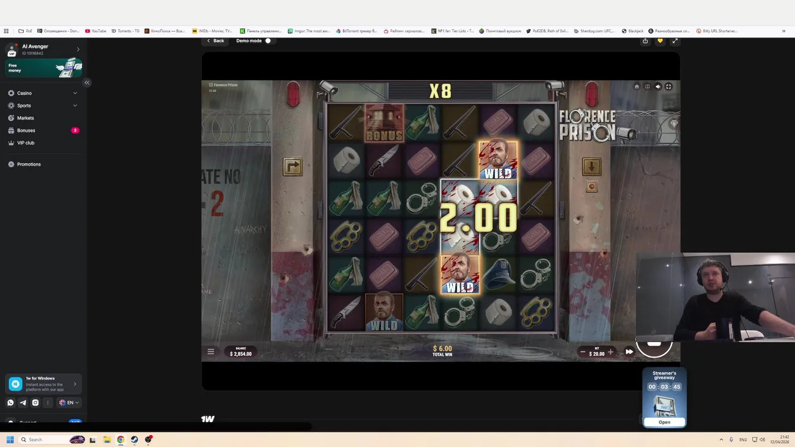Expand the Sports section chevron
This screenshot has width=795, height=447.
point(75,106)
